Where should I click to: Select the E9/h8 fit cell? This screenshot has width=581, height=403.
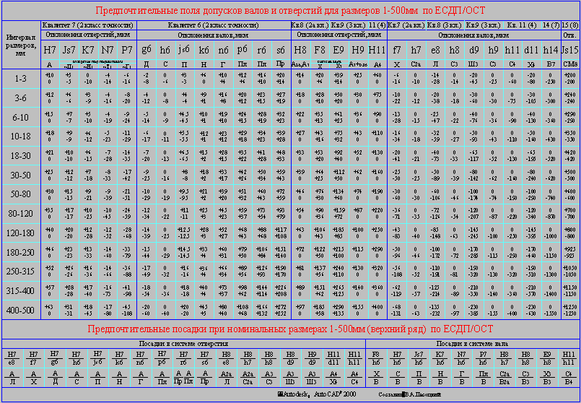pyautogui.click(x=547, y=357)
